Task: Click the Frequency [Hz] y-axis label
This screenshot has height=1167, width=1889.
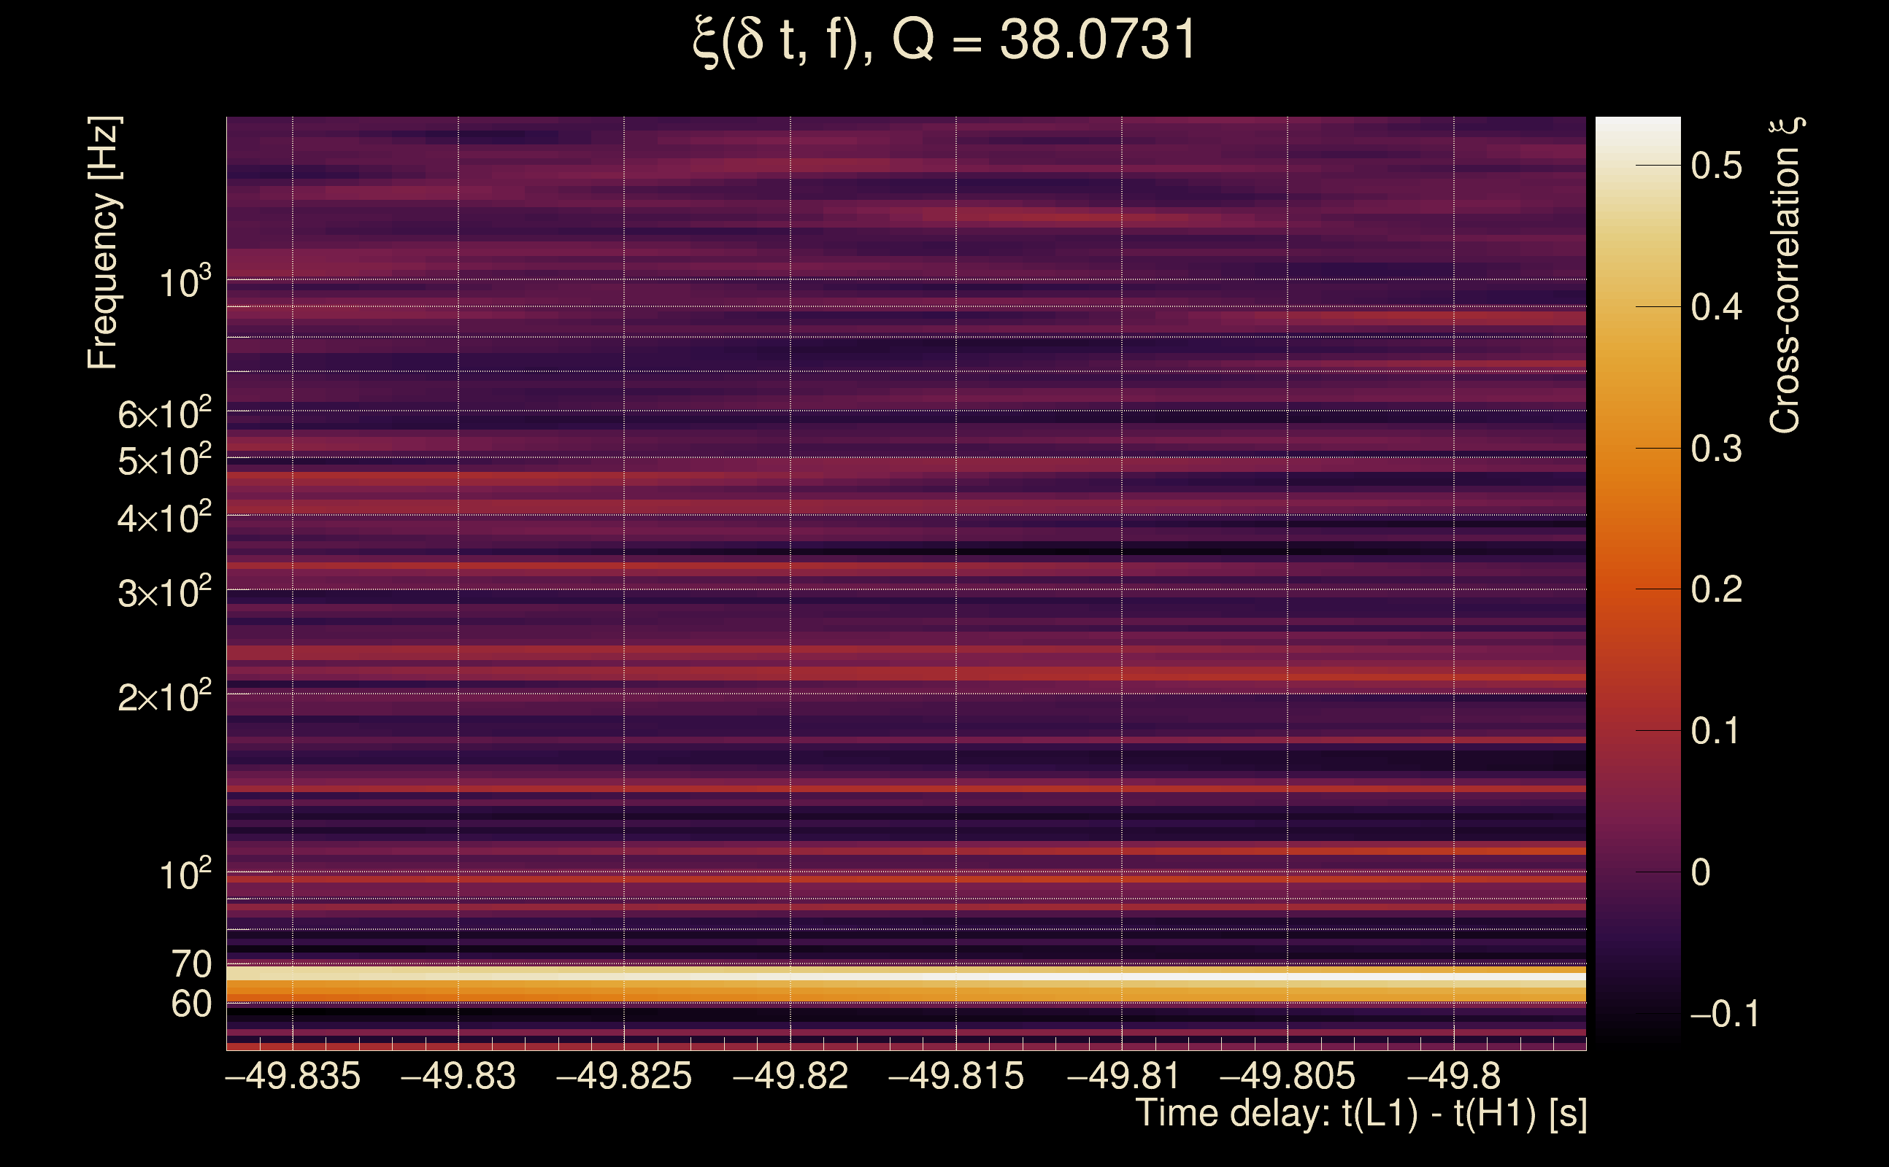Action: coord(103,242)
